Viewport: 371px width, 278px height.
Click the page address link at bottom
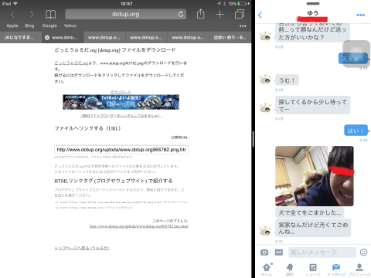139,226
